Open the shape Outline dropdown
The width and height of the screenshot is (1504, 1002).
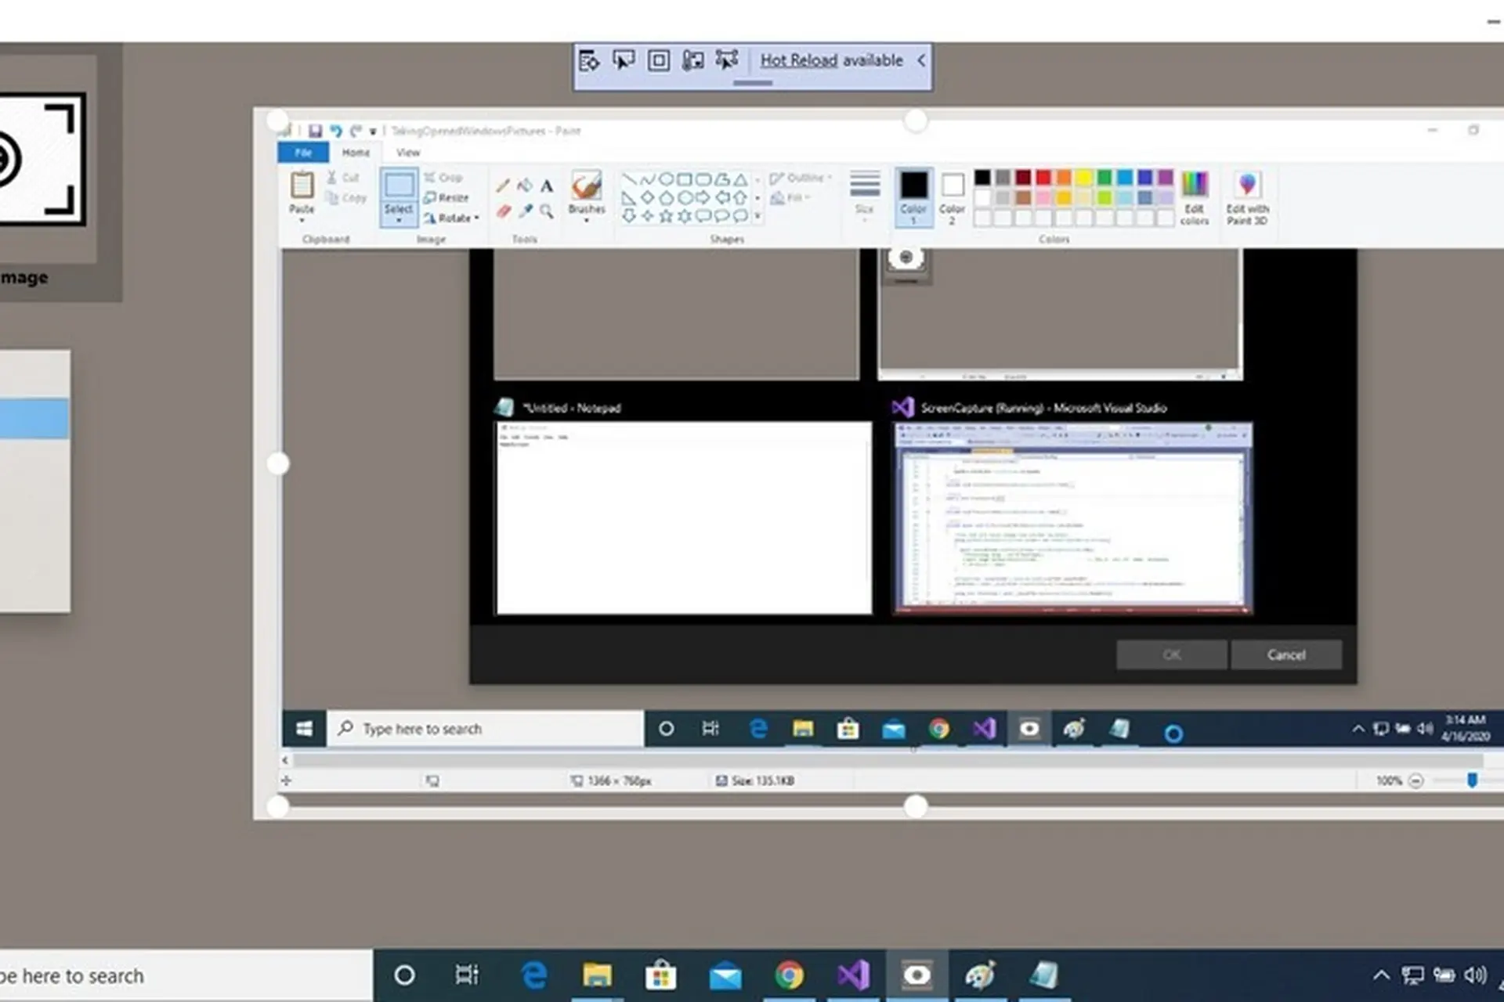click(801, 178)
